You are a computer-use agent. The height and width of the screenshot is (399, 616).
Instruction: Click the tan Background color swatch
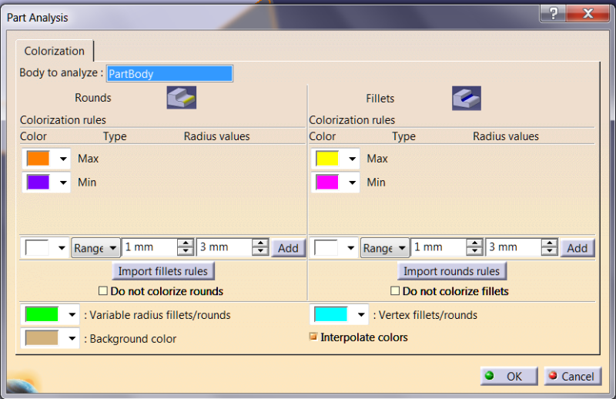click(42, 338)
